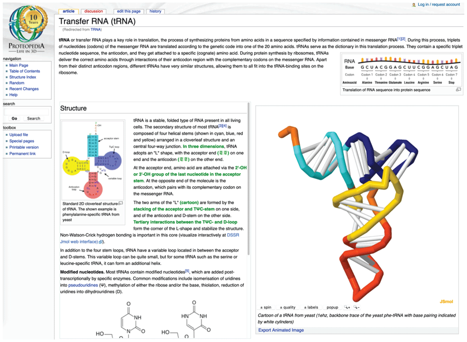Open the Help link in navigation

tap(14, 95)
